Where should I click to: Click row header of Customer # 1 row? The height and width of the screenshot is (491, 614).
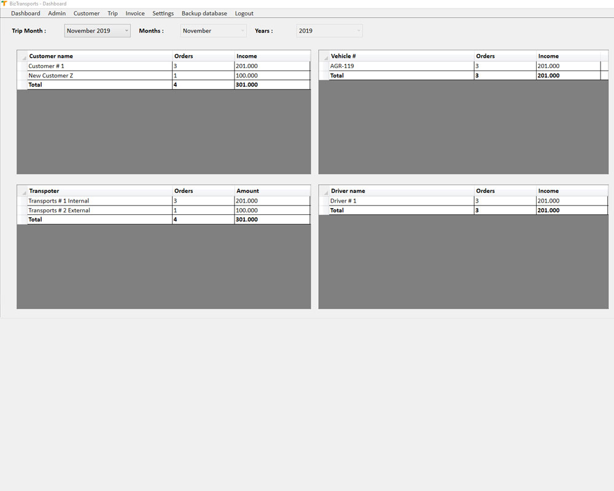(22, 66)
